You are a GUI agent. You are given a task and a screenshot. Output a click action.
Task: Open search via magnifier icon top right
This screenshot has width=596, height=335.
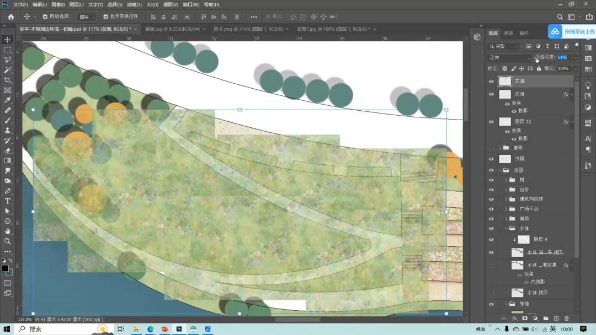pos(560,17)
